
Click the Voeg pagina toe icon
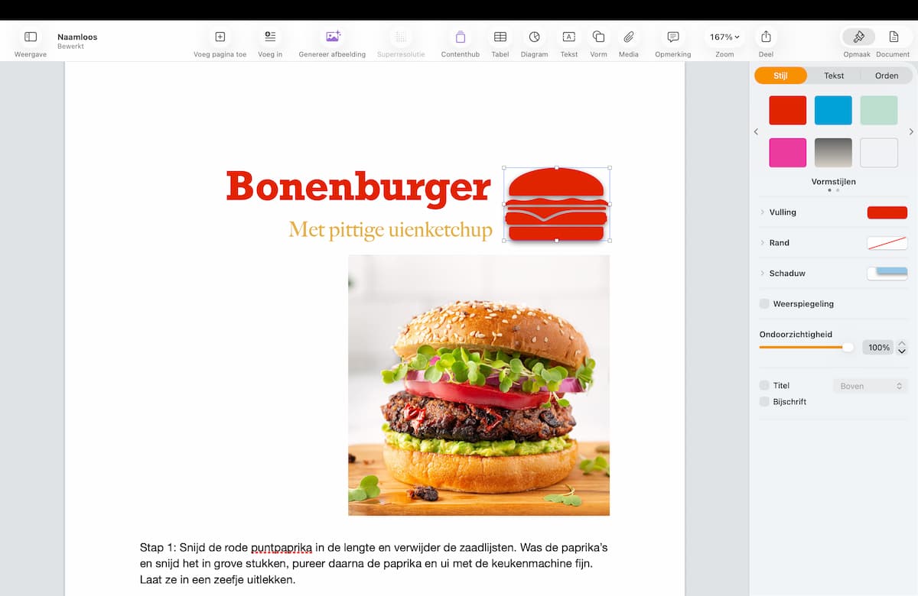coord(220,37)
